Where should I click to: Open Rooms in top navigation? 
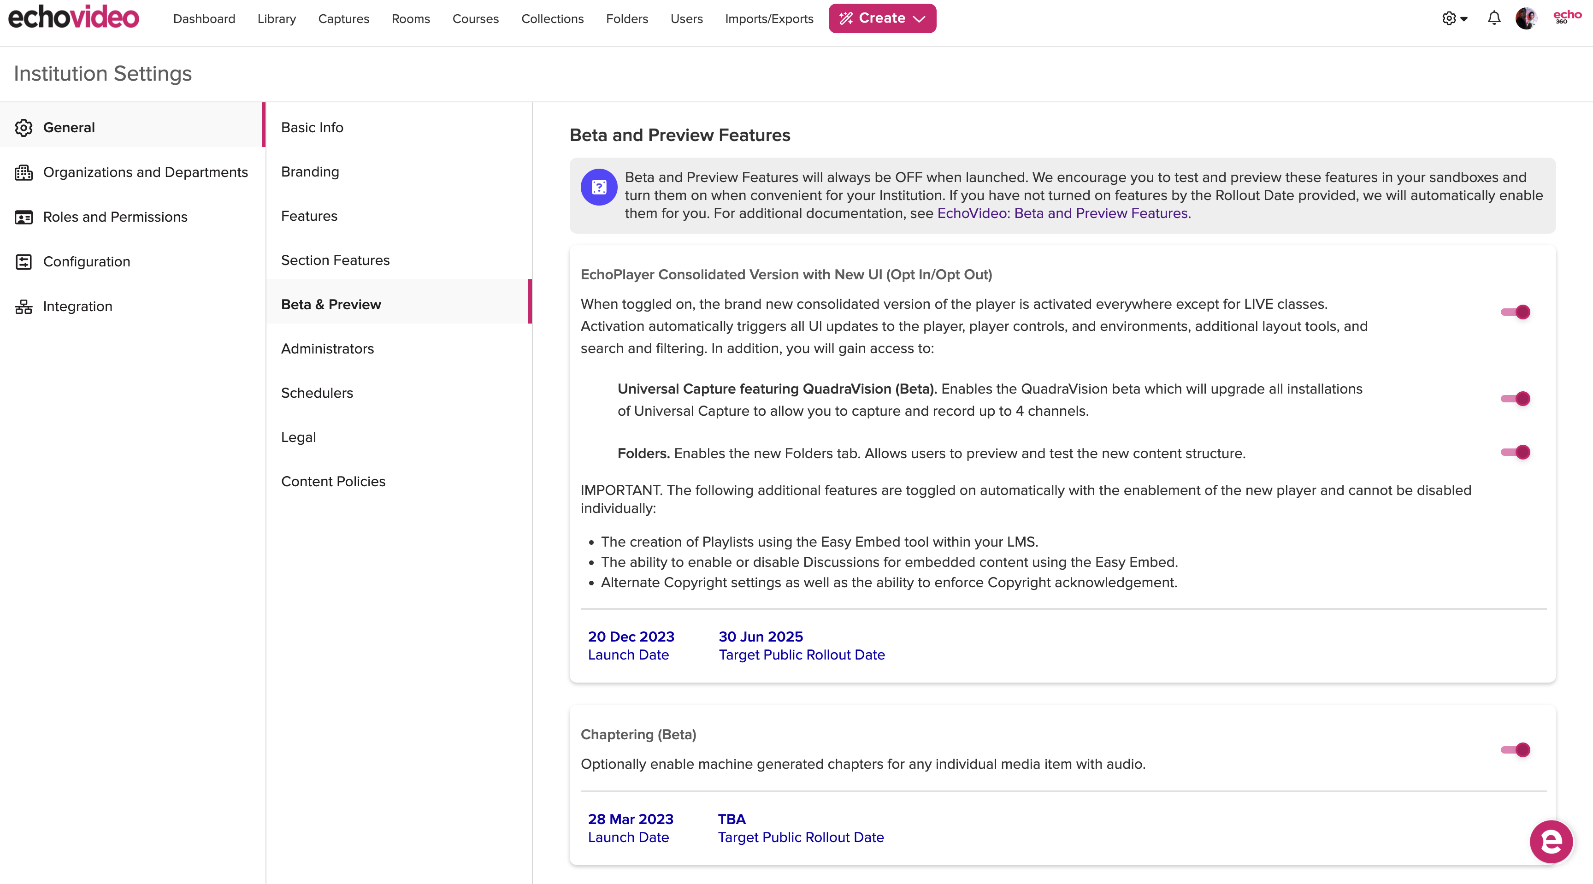click(411, 18)
